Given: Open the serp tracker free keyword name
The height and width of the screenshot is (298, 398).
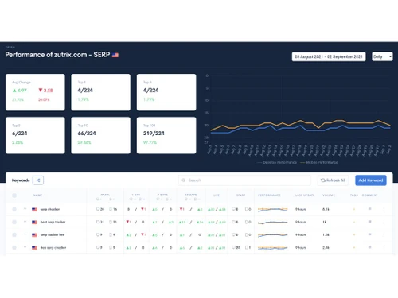Looking at the screenshot, I should [x=53, y=234].
